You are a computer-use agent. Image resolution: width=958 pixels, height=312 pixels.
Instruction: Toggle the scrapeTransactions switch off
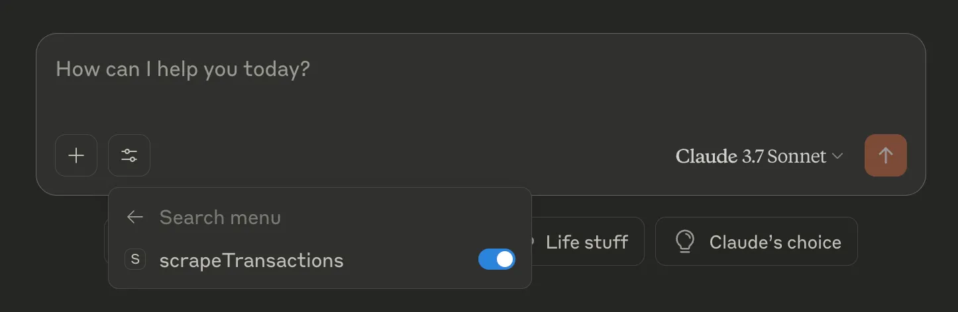(x=496, y=260)
